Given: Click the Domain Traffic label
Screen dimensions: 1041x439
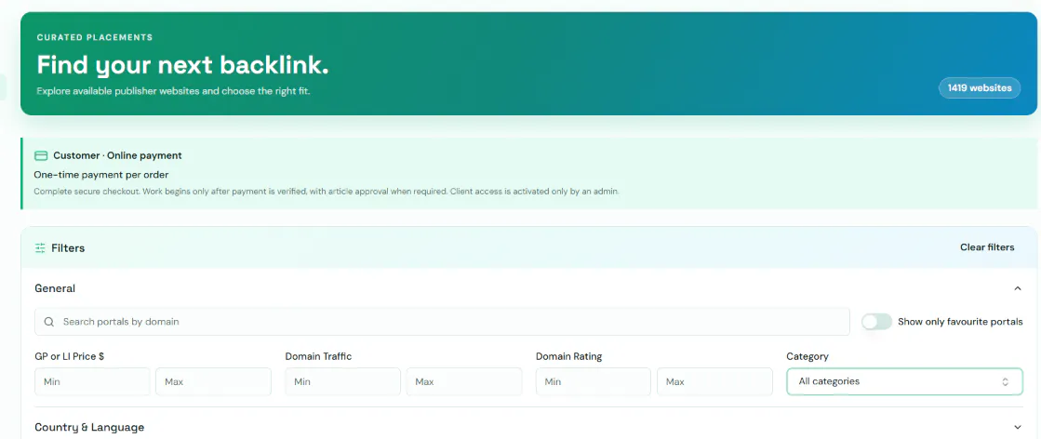Looking at the screenshot, I should 319,356.
